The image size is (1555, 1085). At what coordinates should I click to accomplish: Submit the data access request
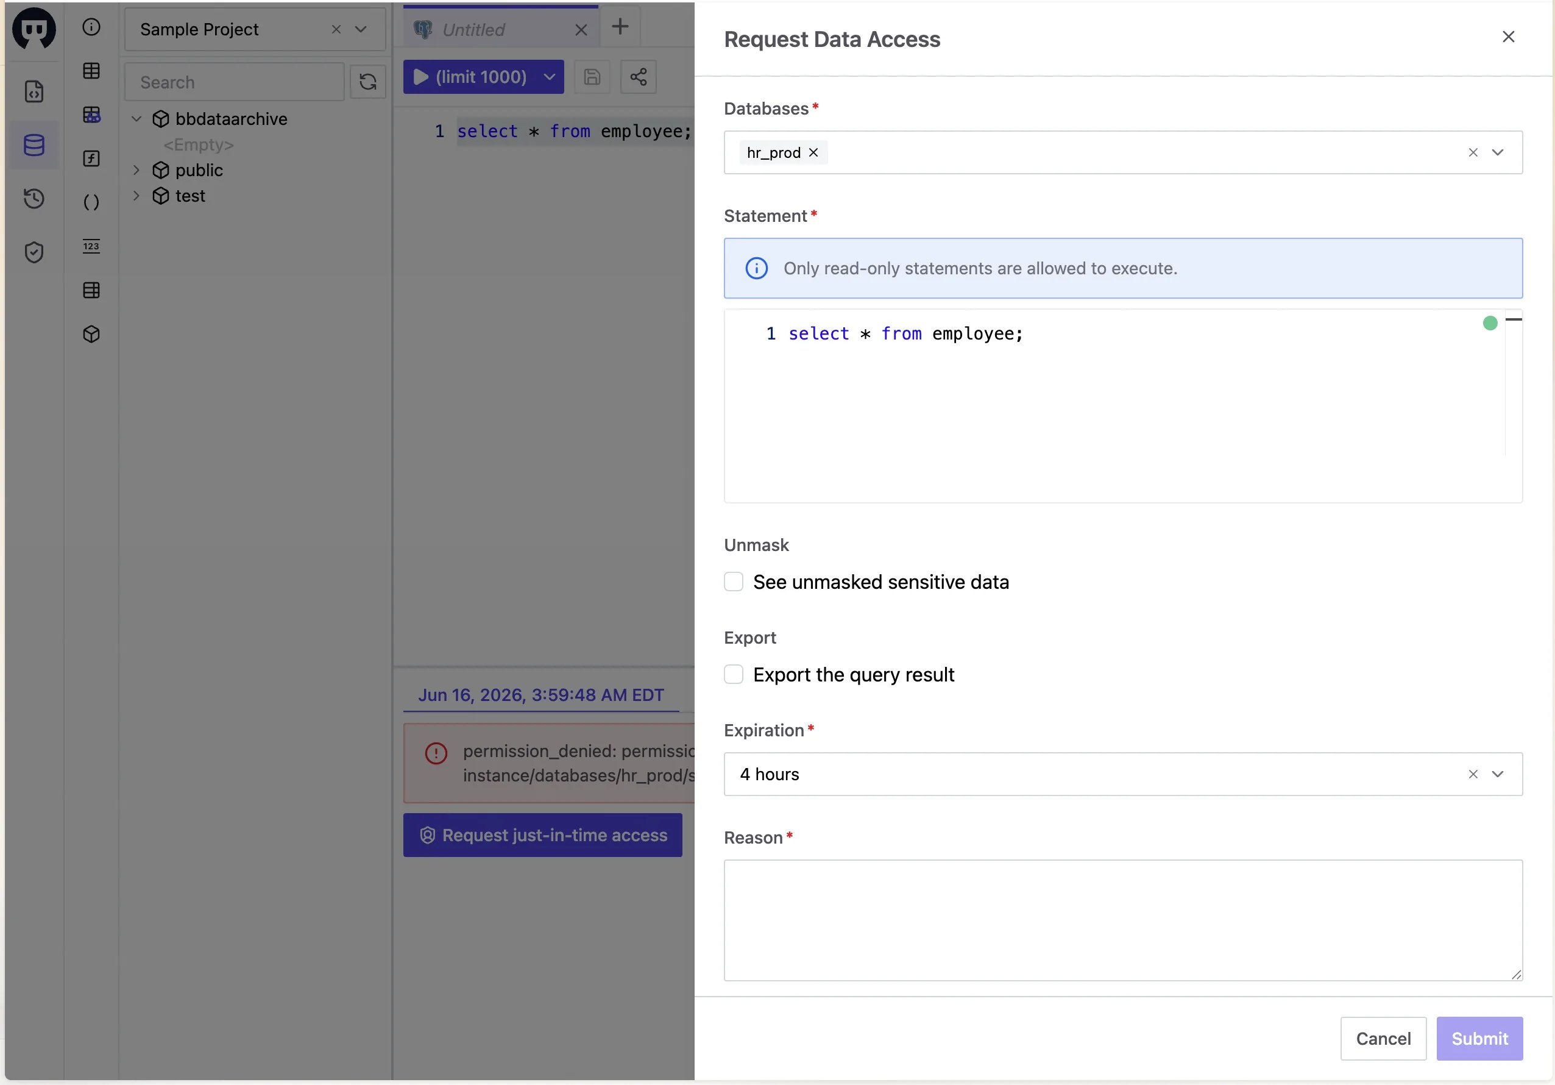pos(1479,1038)
